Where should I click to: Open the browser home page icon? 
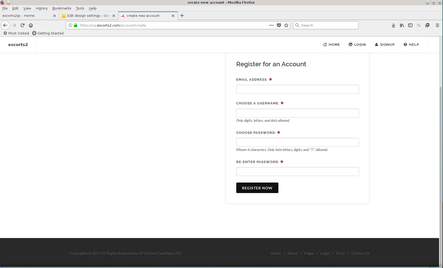pos(31,25)
